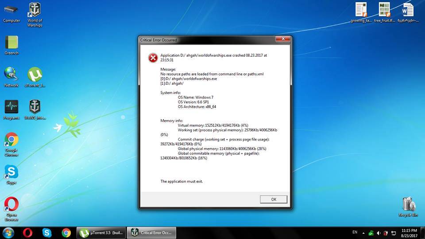Click the 'Virtual memory' line in dialog
Screen dimensions: 425x239
(213, 125)
